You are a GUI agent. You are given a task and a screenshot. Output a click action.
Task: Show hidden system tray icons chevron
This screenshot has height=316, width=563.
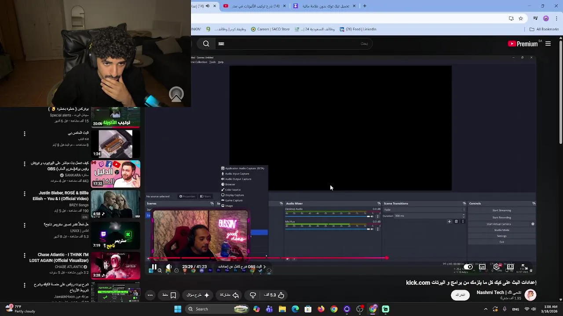486,309
